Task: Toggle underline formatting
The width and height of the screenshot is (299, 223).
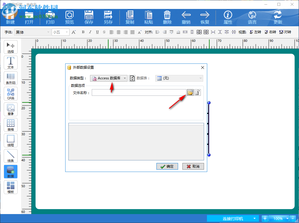Action: [x=97, y=32]
